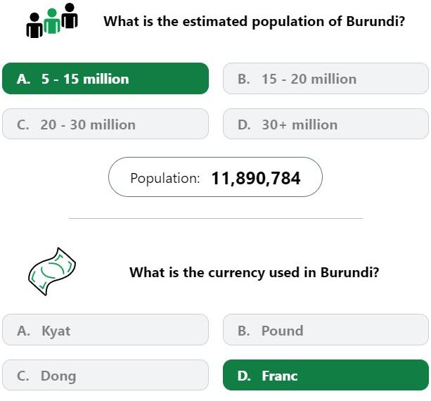Pick the Kyat currency answer

[x=105, y=330]
